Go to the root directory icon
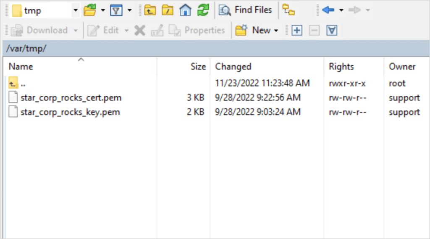Image resolution: width=430 pixels, height=239 pixels. coord(168,10)
